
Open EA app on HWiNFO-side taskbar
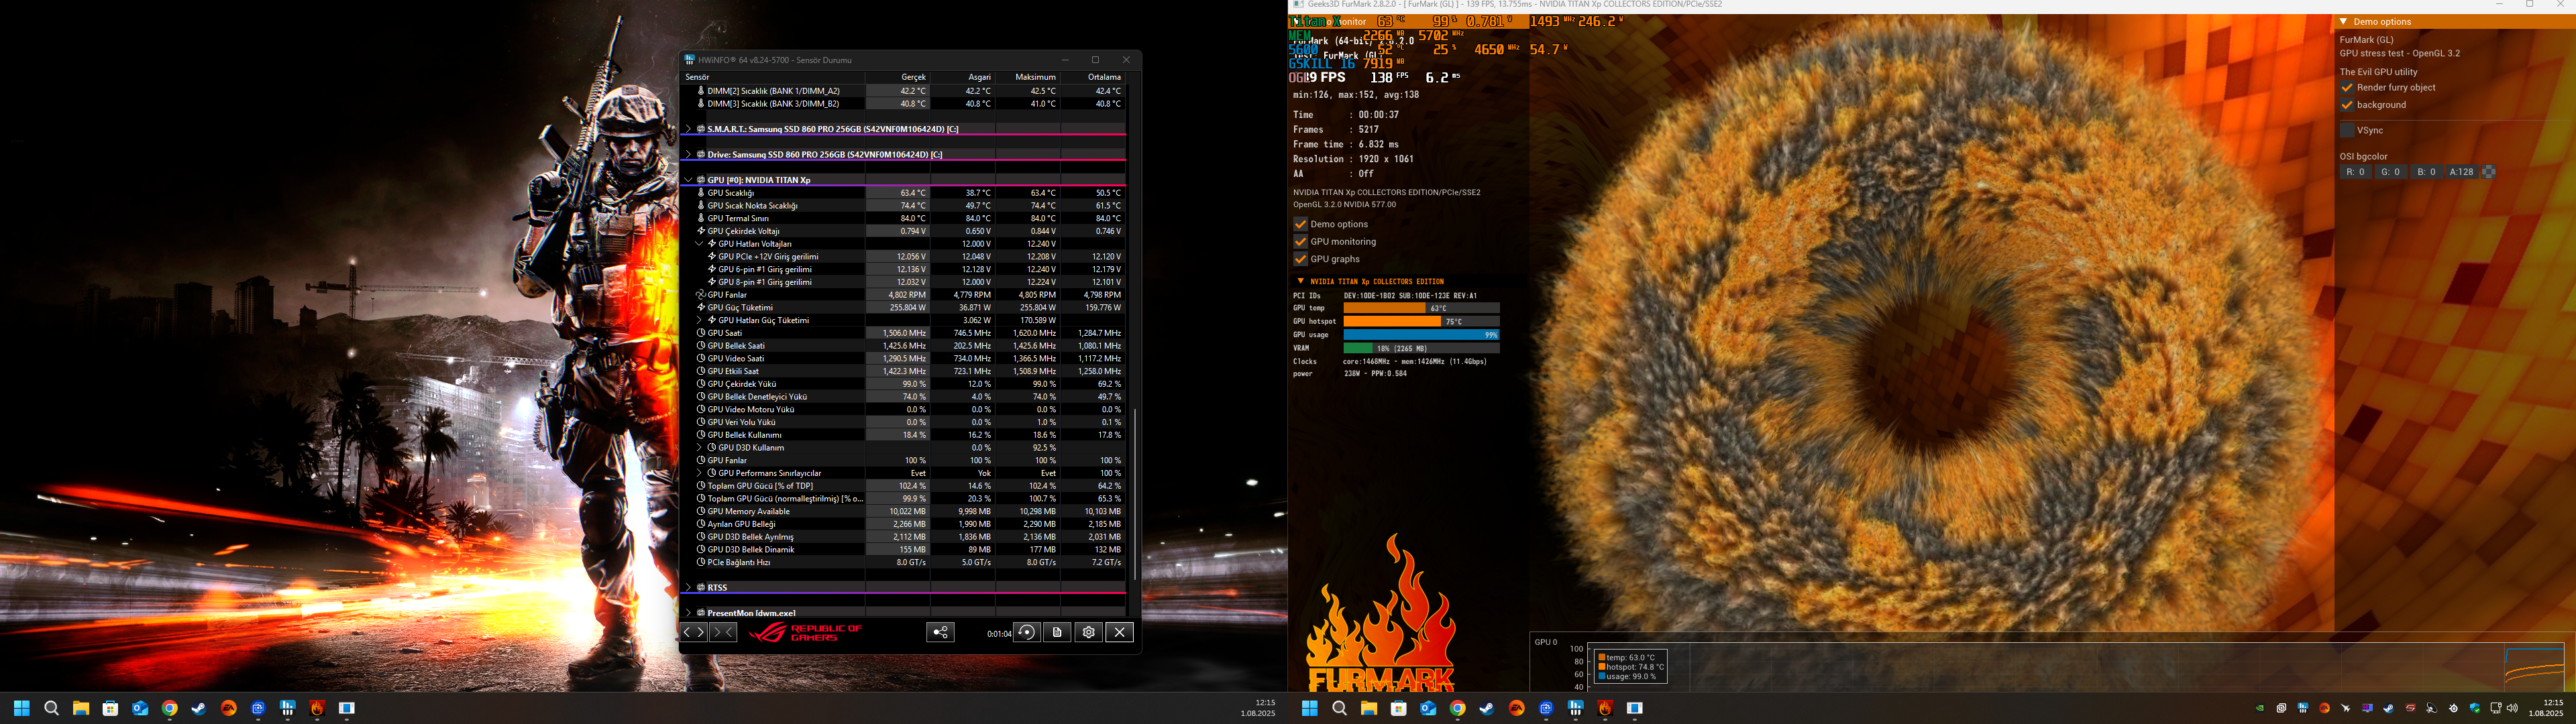229,708
